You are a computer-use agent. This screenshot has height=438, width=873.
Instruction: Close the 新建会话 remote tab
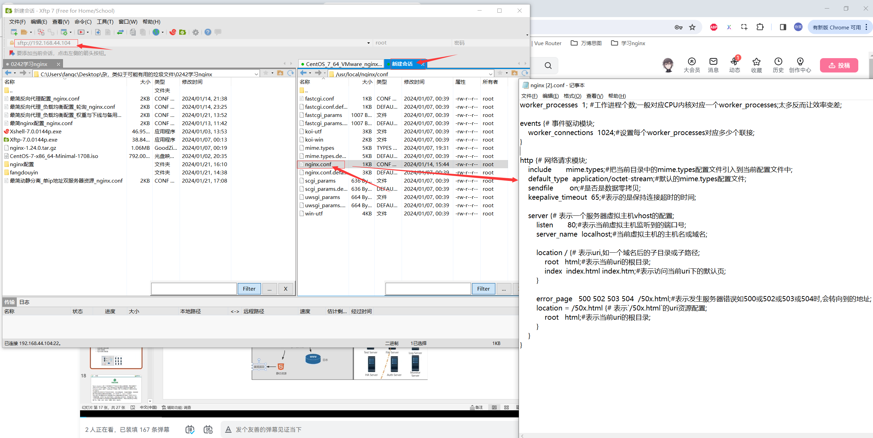[423, 64]
